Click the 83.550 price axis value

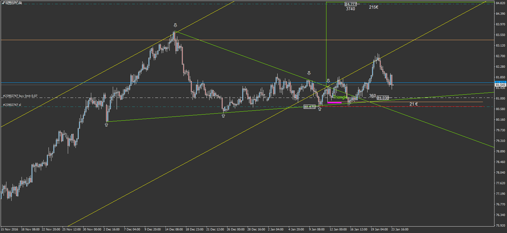point(501,35)
